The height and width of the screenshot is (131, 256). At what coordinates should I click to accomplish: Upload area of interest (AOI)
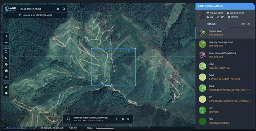(x=35, y=15)
